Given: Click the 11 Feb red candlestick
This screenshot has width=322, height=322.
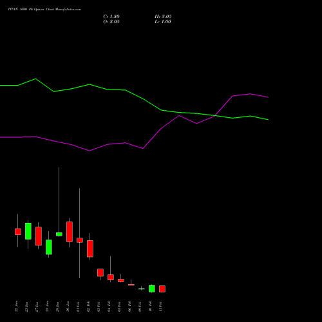Looking at the screenshot, I should [x=162, y=289].
